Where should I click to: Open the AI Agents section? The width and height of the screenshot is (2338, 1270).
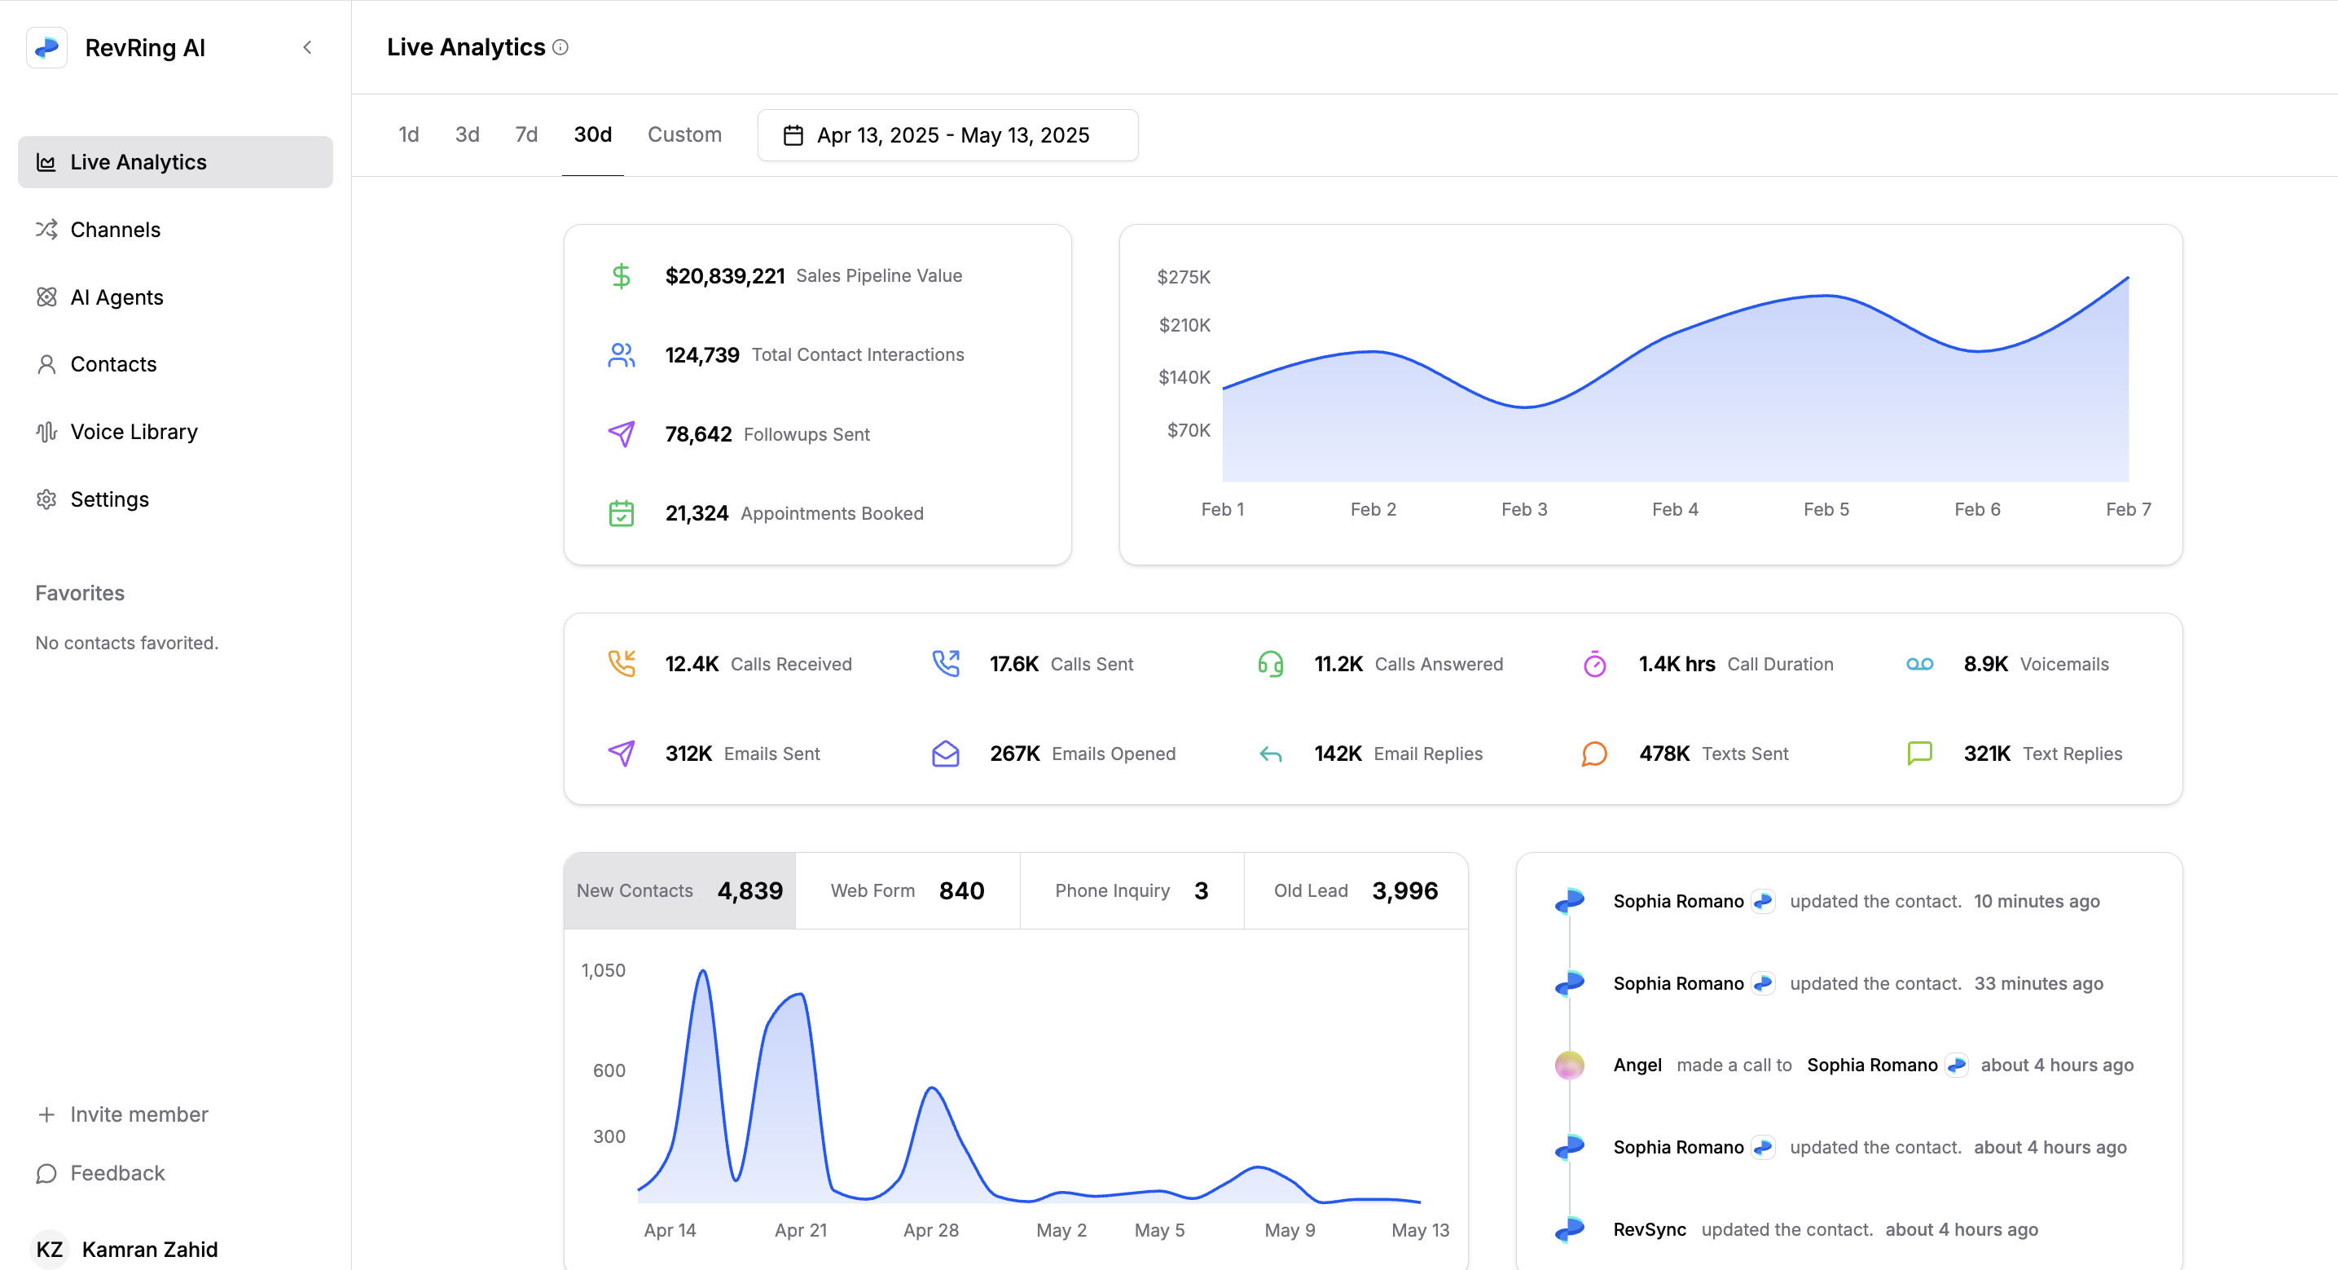coord(116,297)
